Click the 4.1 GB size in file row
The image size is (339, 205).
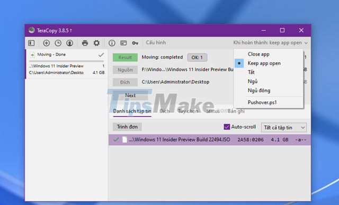pyautogui.click(x=280, y=139)
